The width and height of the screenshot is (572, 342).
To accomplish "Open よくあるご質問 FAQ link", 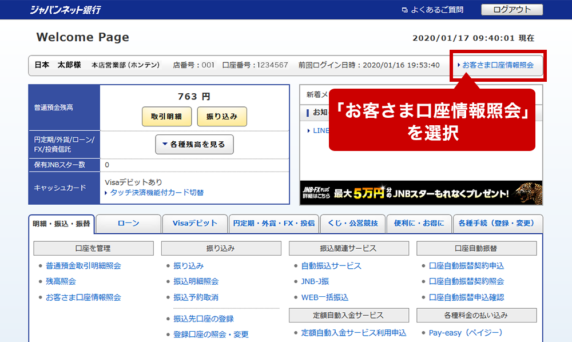I will pos(432,10).
